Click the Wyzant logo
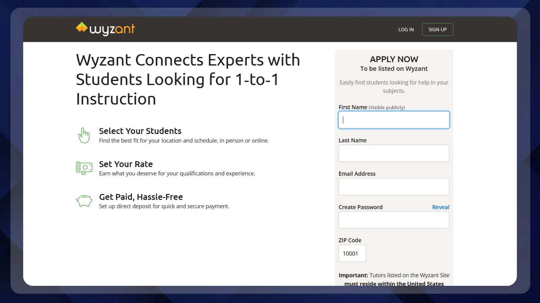Screen dimensions: 540x303 tap(105, 29)
